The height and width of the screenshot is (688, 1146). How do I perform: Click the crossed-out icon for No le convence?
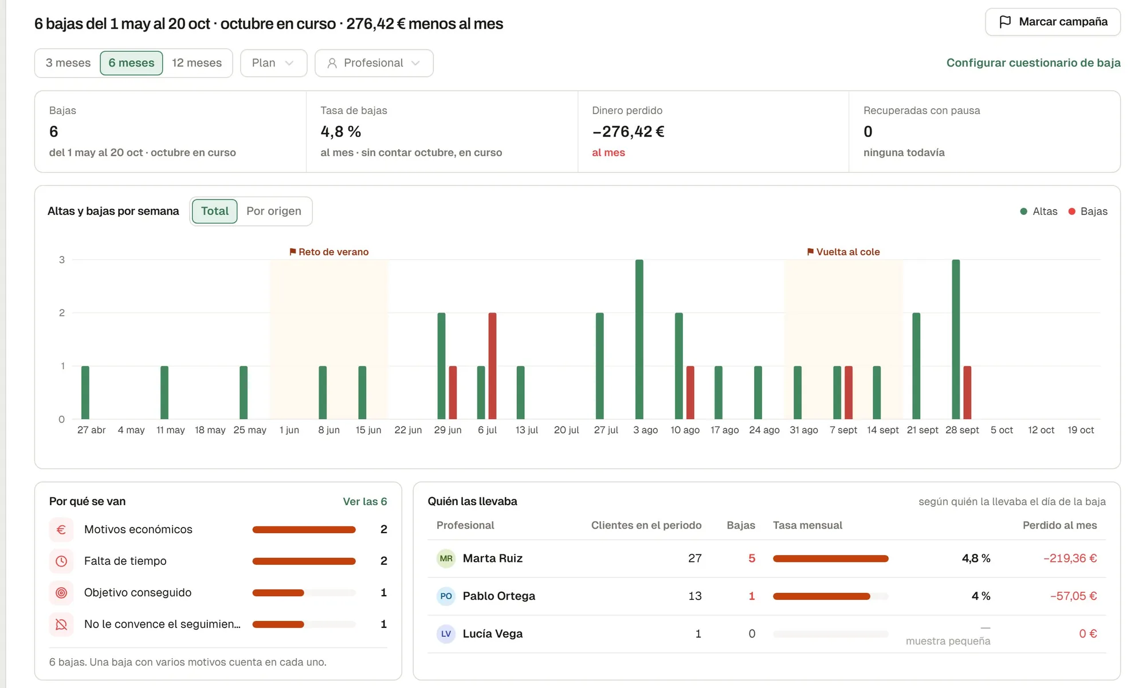61,624
